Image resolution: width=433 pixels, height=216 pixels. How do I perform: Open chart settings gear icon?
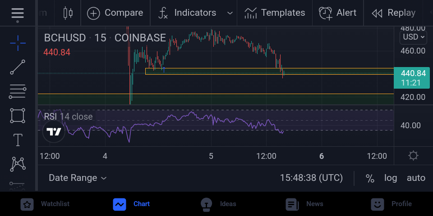tap(413, 156)
